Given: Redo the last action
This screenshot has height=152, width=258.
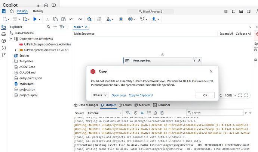Looking at the screenshot, I should tap(80, 19).
